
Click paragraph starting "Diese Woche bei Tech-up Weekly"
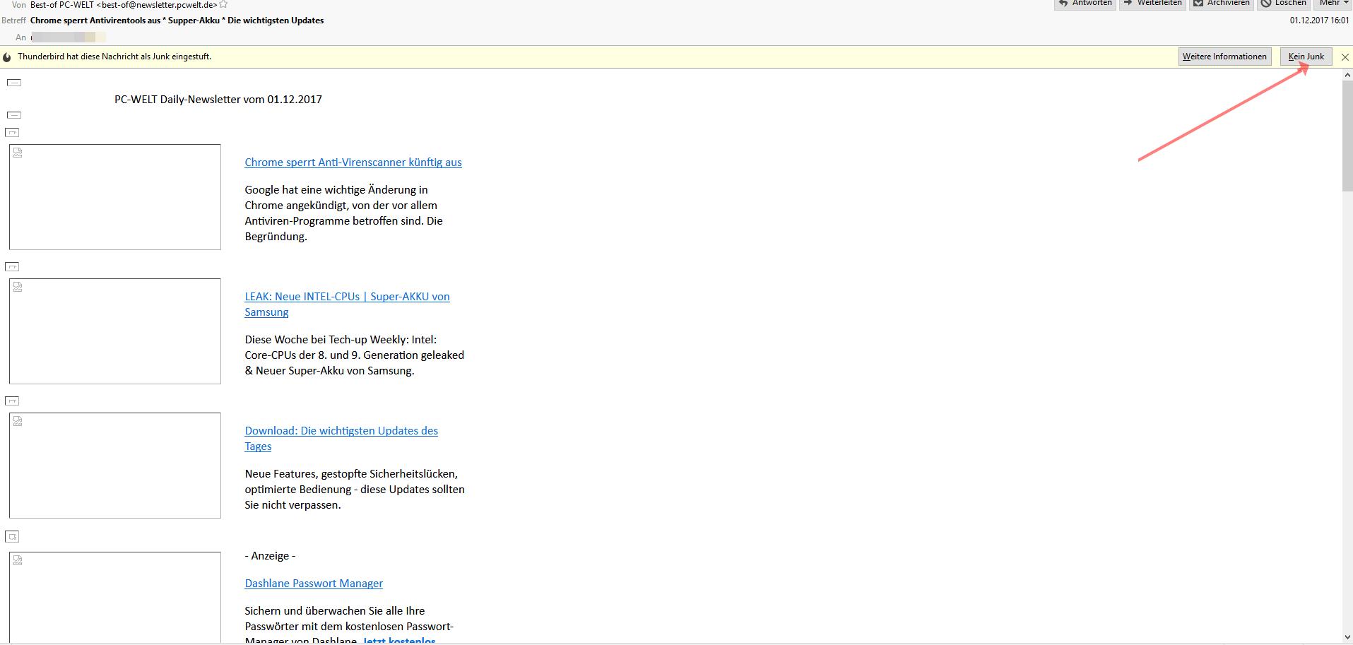(x=355, y=355)
